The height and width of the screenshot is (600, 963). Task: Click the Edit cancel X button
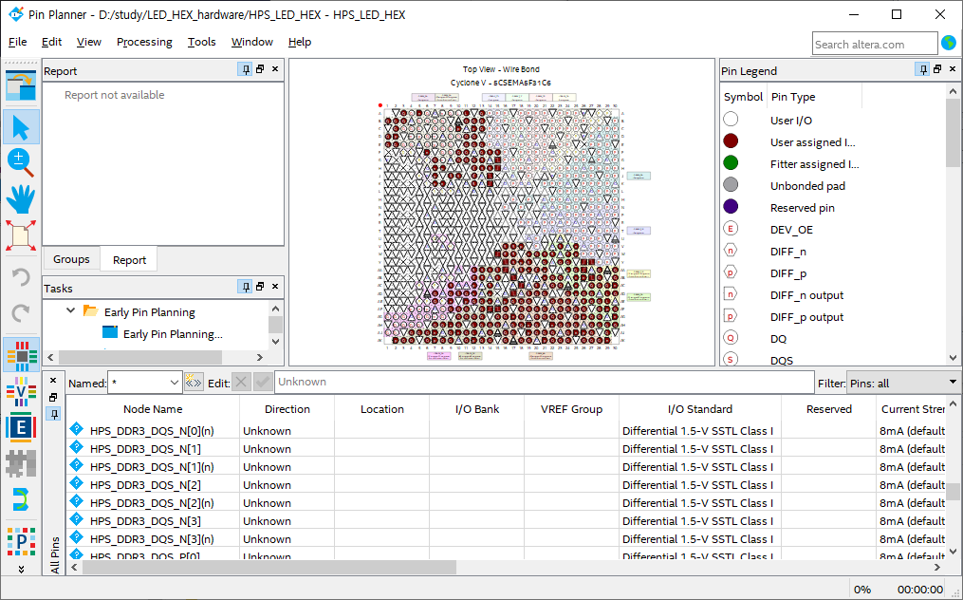[241, 383]
